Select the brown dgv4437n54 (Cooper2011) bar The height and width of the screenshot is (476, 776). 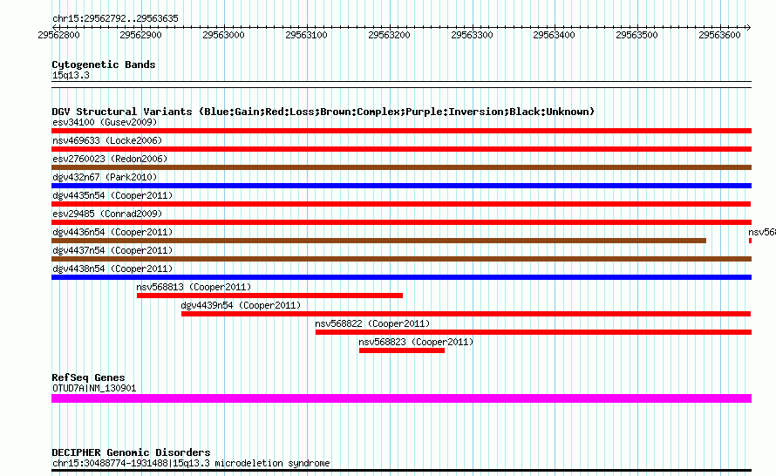tap(401, 259)
